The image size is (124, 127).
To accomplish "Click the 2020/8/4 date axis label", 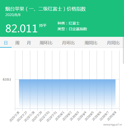I will pyautogui.click(x=82, y=116).
